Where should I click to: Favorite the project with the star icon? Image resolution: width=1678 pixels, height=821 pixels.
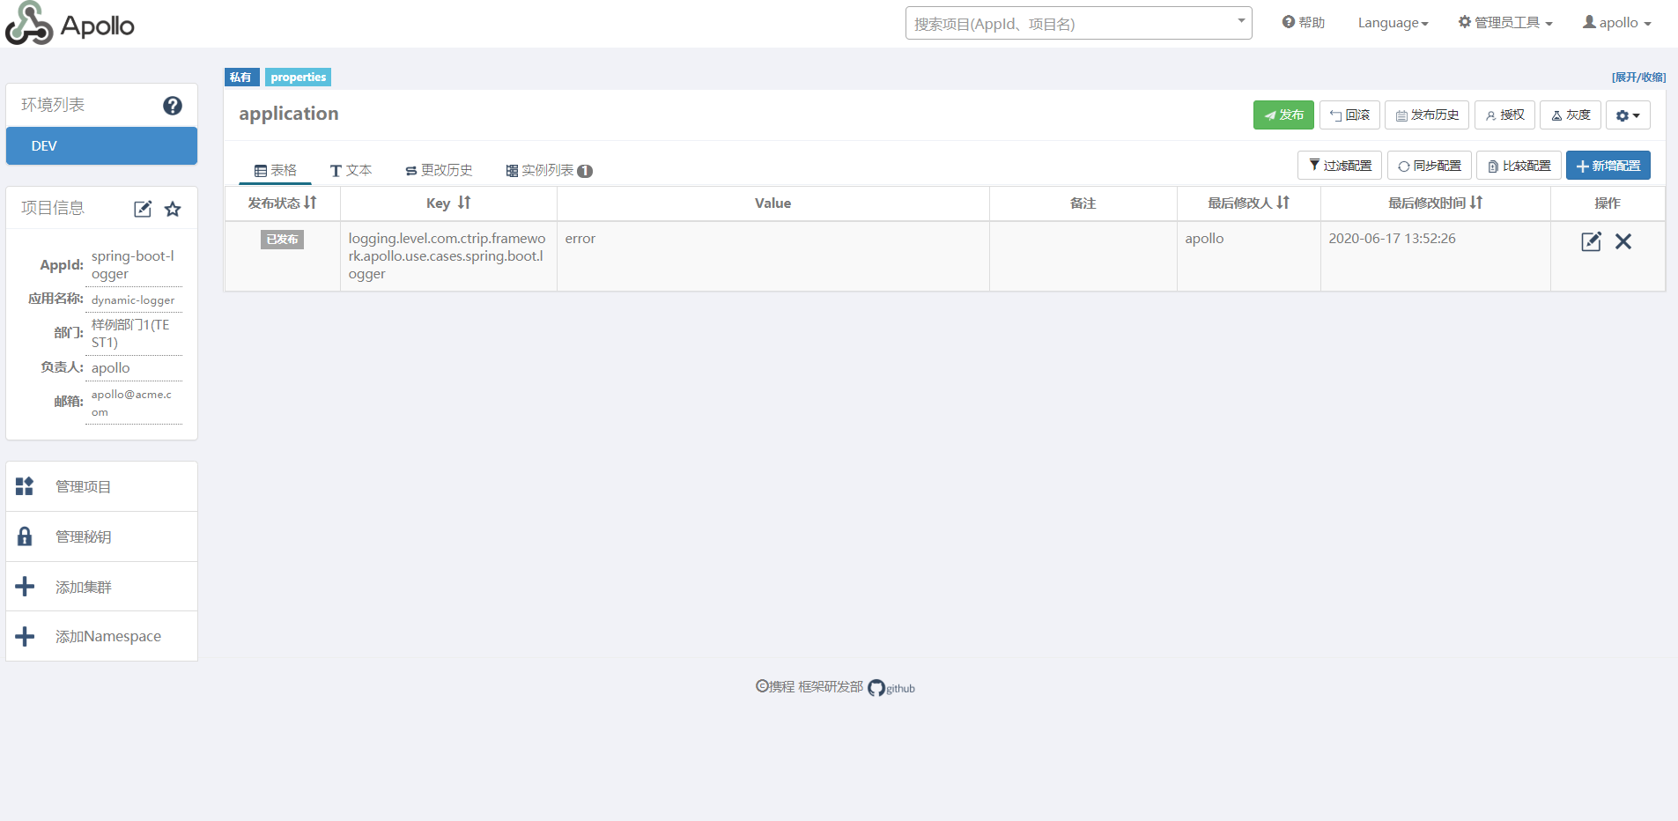click(x=173, y=209)
